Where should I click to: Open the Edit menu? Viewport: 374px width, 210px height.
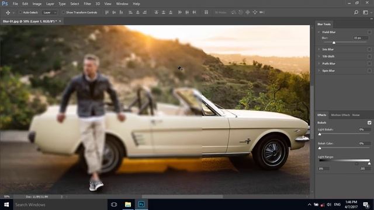click(x=25, y=4)
